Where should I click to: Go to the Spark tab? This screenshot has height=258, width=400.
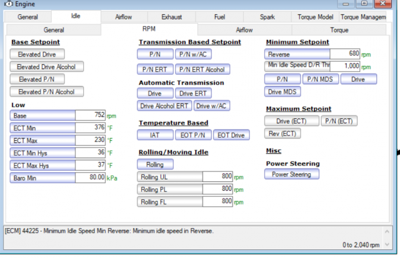[x=267, y=17]
